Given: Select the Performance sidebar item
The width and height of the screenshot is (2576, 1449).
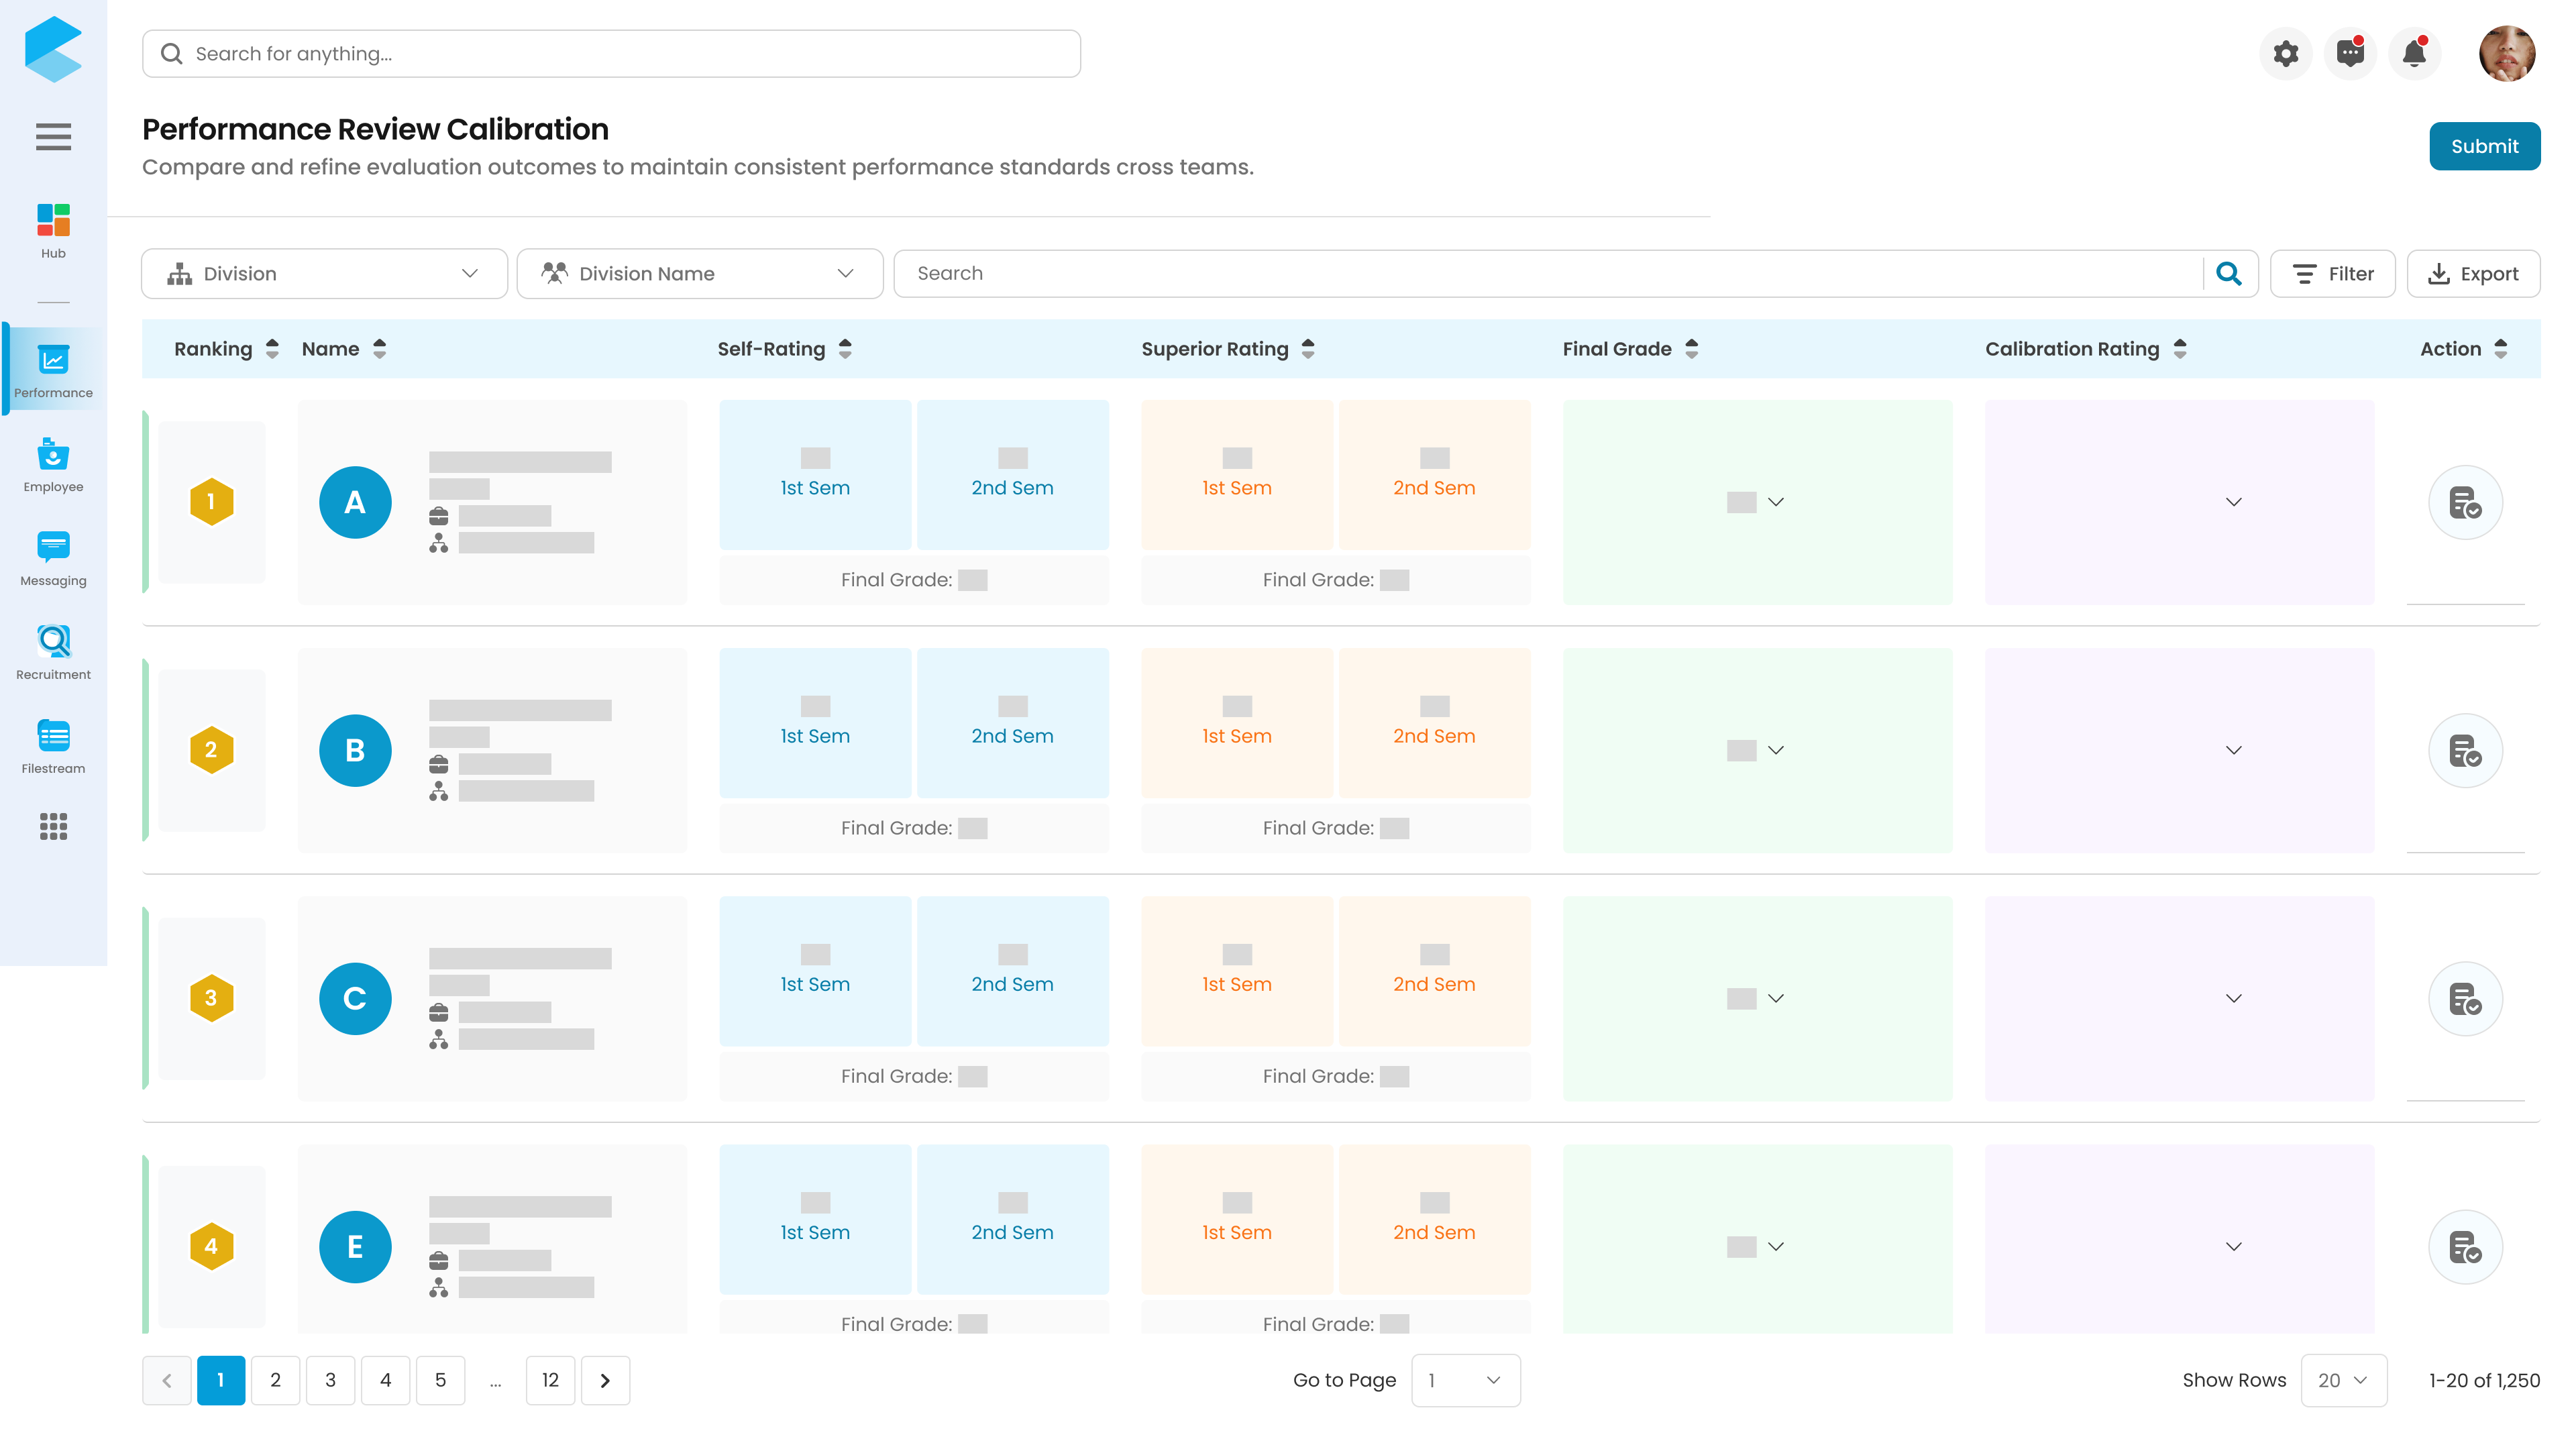Looking at the screenshot, I should click(x=53, y=371).
